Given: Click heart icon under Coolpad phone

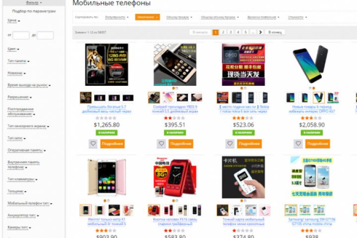Looking at the screenshot, I should point(161,144).
